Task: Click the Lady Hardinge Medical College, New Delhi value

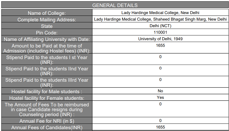Action: 160,13
